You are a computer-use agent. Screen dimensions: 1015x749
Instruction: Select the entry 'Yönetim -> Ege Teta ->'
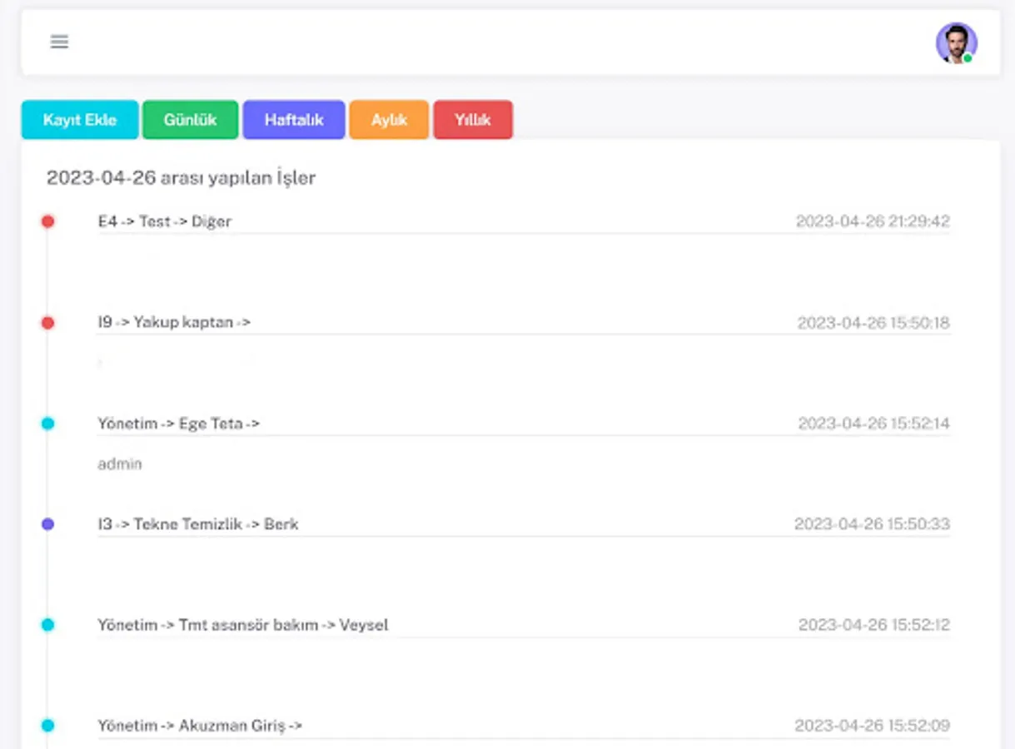(179, 424)
